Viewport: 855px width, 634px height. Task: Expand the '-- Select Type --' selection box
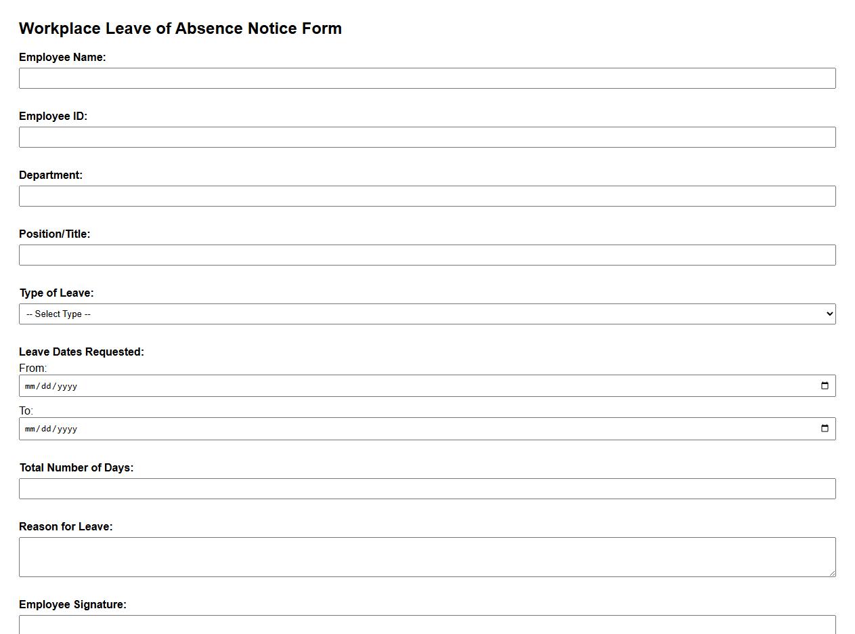tap(427, 314)
